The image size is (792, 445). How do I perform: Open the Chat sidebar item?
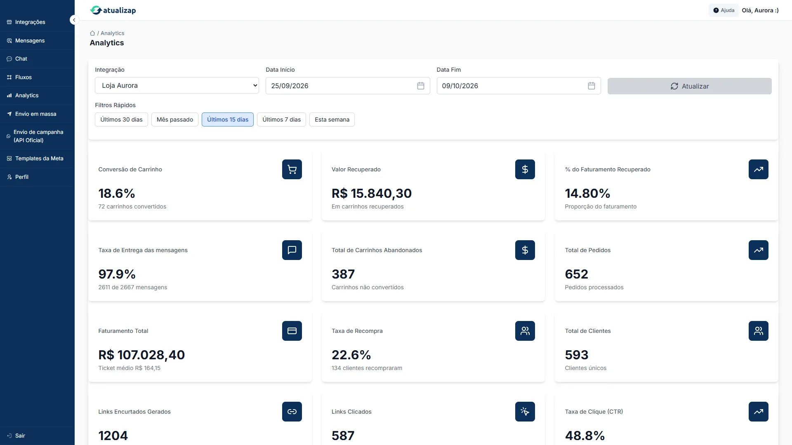coord(37,59)
